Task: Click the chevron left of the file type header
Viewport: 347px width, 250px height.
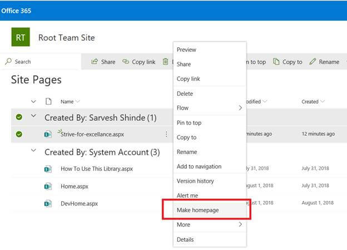Action: tap(33, 101)
